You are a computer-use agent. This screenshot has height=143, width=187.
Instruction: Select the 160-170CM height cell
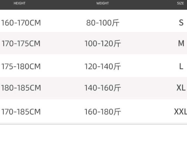click(21, 23)
